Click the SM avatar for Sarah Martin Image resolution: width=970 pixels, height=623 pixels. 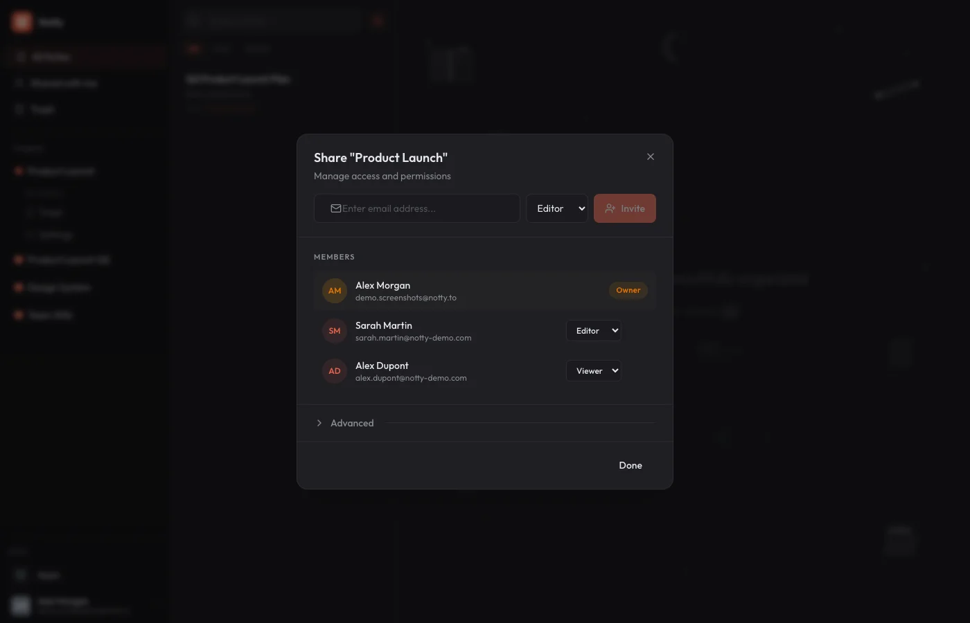335,331
